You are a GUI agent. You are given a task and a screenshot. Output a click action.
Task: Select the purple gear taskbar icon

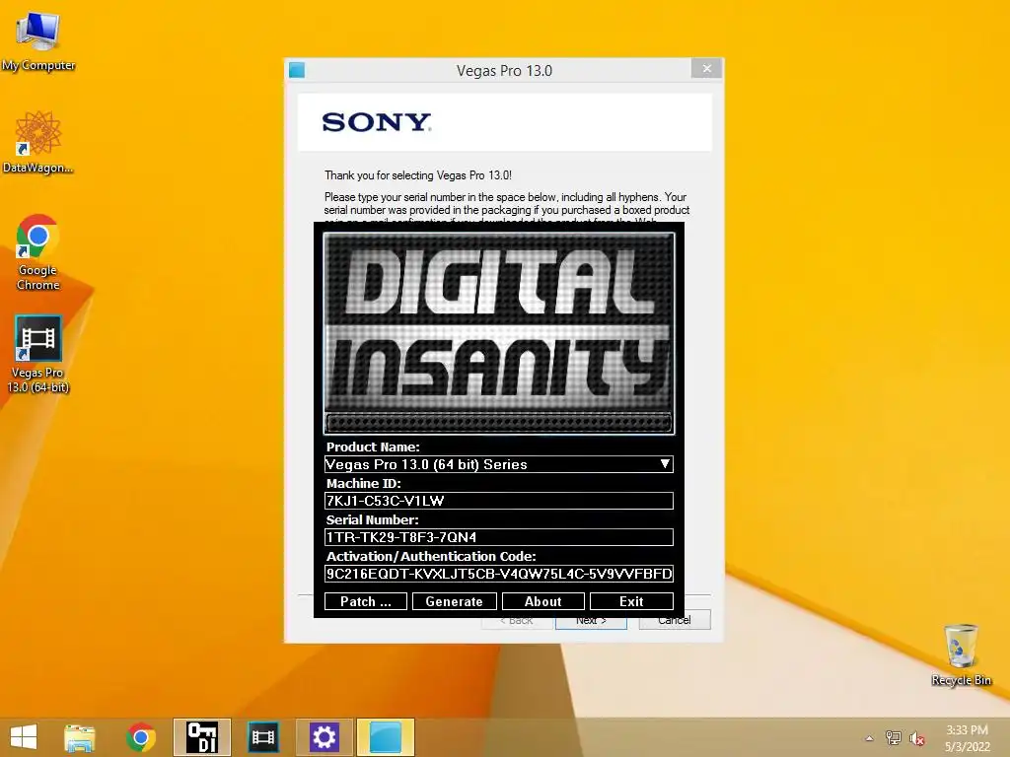[x=324, y=737]
